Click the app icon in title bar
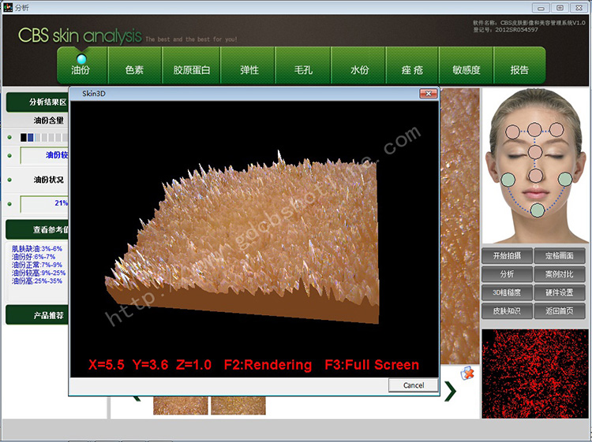 [x=8, y=7]
